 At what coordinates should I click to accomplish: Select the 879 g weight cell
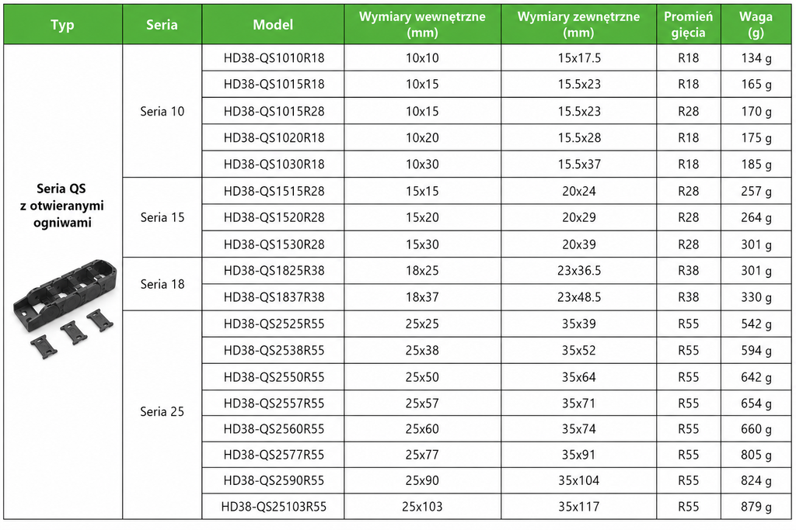click(756, 506)
